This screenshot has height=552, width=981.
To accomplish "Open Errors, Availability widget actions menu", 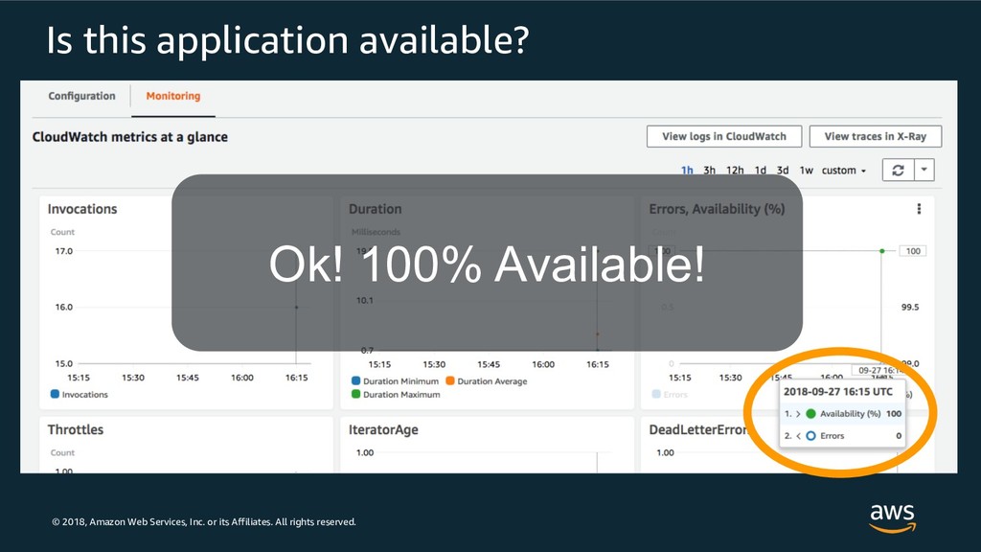I will pos(919,209).
